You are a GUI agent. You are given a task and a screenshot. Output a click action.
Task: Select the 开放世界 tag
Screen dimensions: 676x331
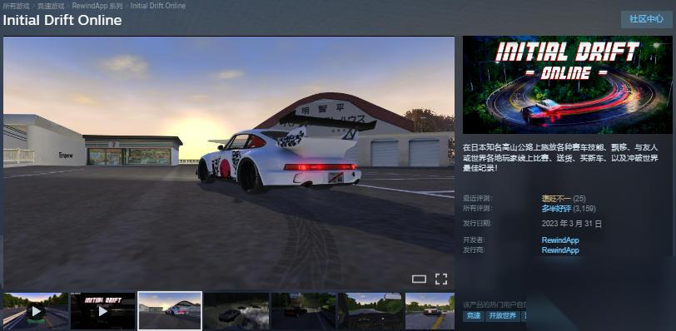502,316
